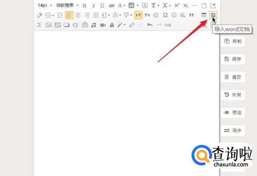Click the 预览 preview button
The height and width of the screenshot is (176, 257).
pos(233,112)
